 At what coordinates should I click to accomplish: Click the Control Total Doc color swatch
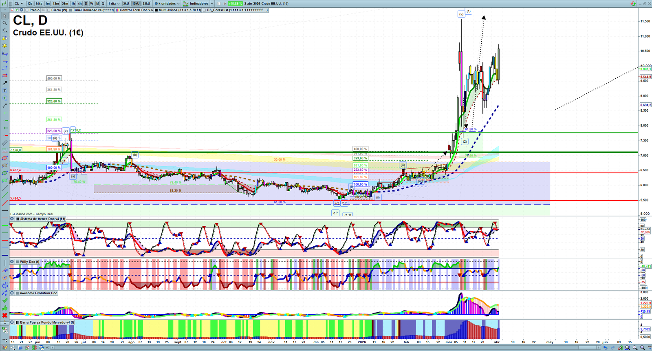click(118, 10)
